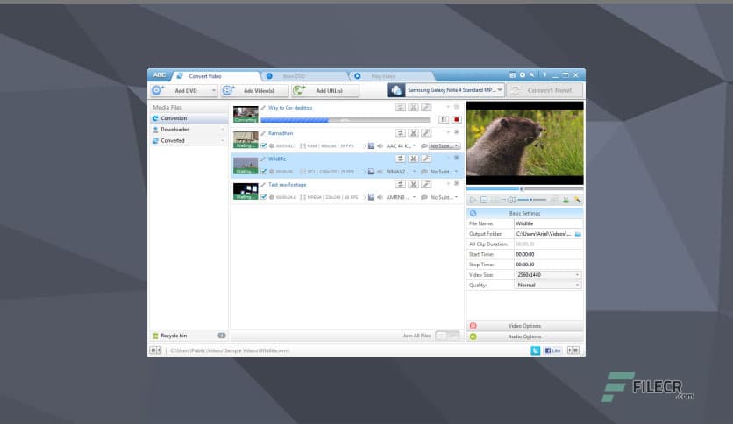
Task: Click the Add URL(s) button
Action: tap(325, 90)
